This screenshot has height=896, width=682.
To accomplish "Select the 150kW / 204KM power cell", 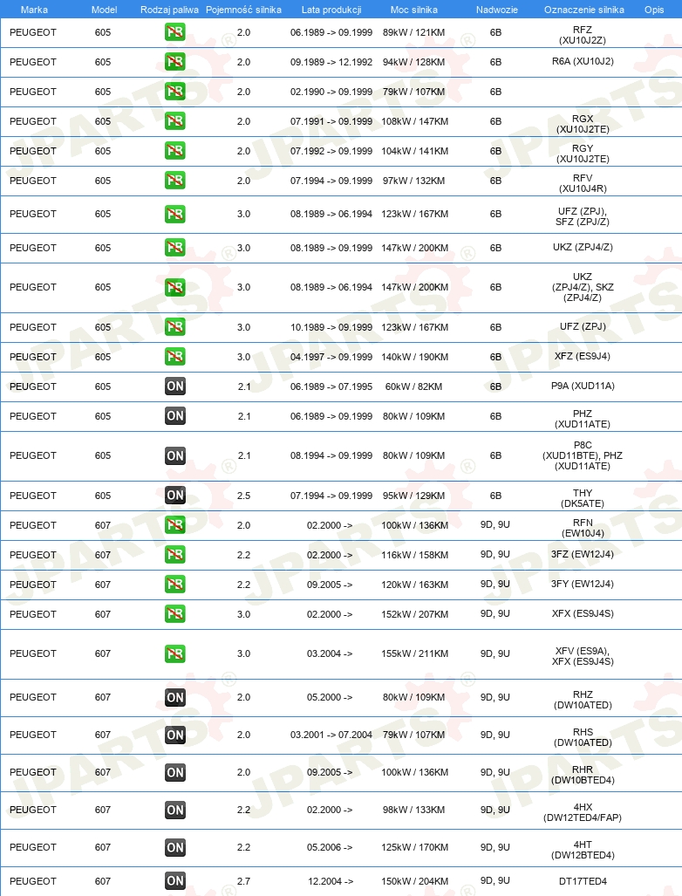I will point(414,882).
